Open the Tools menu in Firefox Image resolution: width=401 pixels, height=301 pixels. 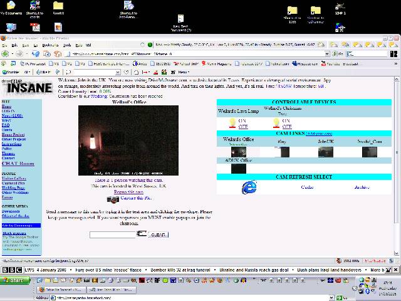67,45
